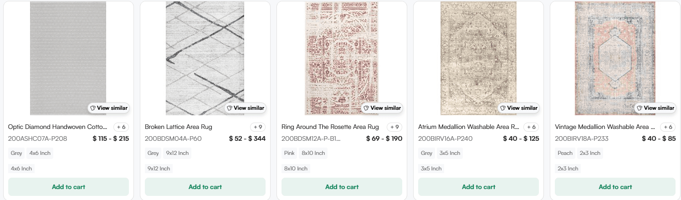Add Atrium Medallion Washable rug to cart

(478, 187)
